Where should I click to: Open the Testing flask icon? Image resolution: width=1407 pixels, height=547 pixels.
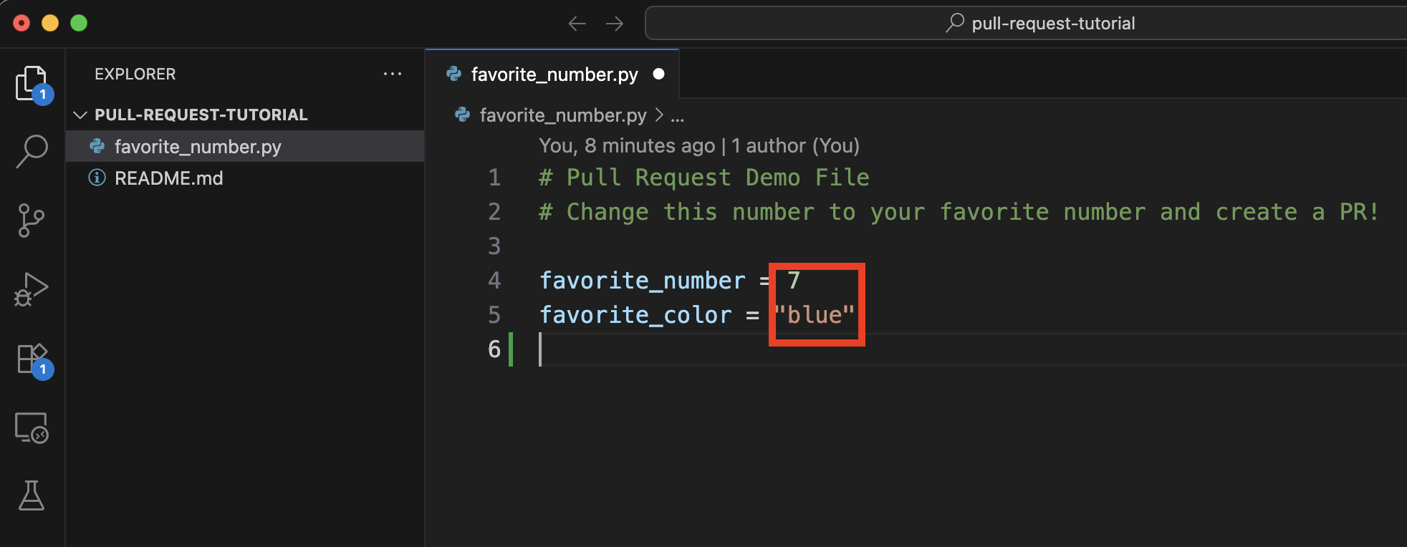(32, 495)
